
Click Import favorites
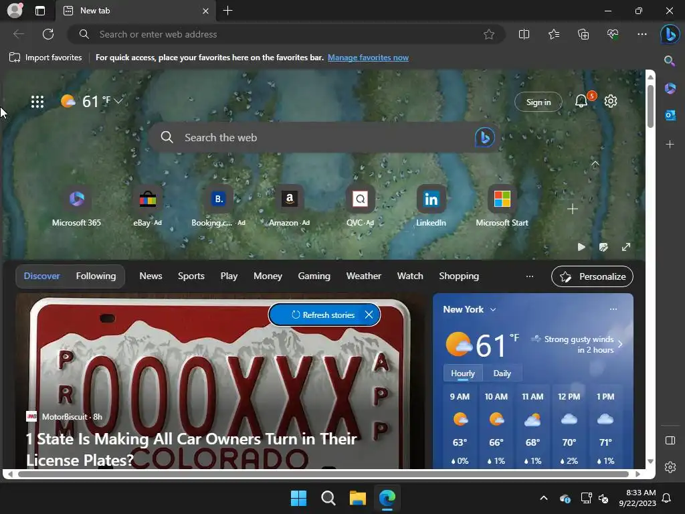45,58
